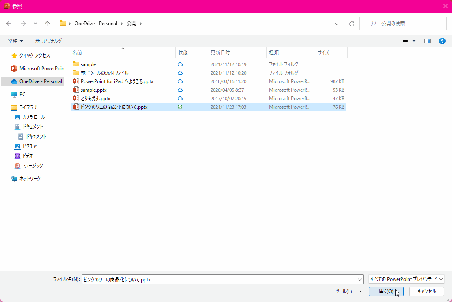Select OneDrive - Personal breadcrumb in address bar
The height and width of the screenshot is (302, 452).
[96, 24]
